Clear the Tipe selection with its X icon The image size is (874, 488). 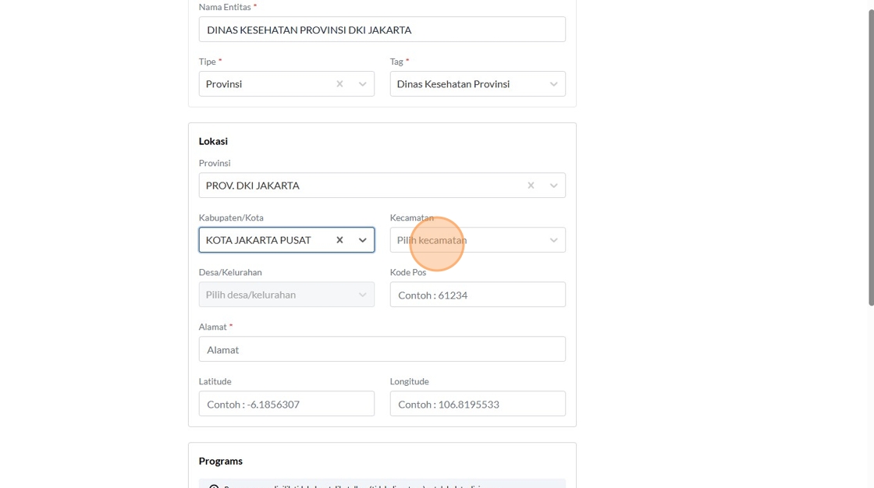click(339, 84)
